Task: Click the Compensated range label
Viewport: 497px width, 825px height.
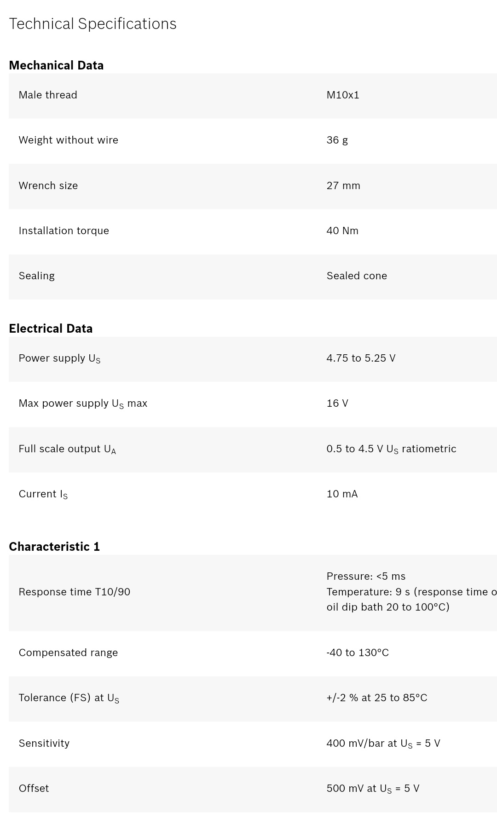Action: click(68, 652)
